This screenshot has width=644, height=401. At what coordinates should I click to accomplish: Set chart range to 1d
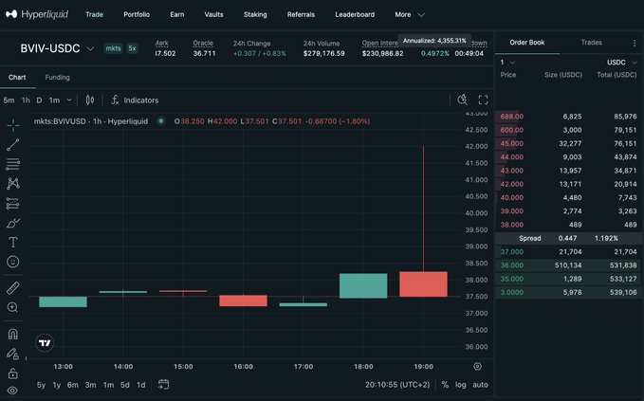(x=141, y=385)
